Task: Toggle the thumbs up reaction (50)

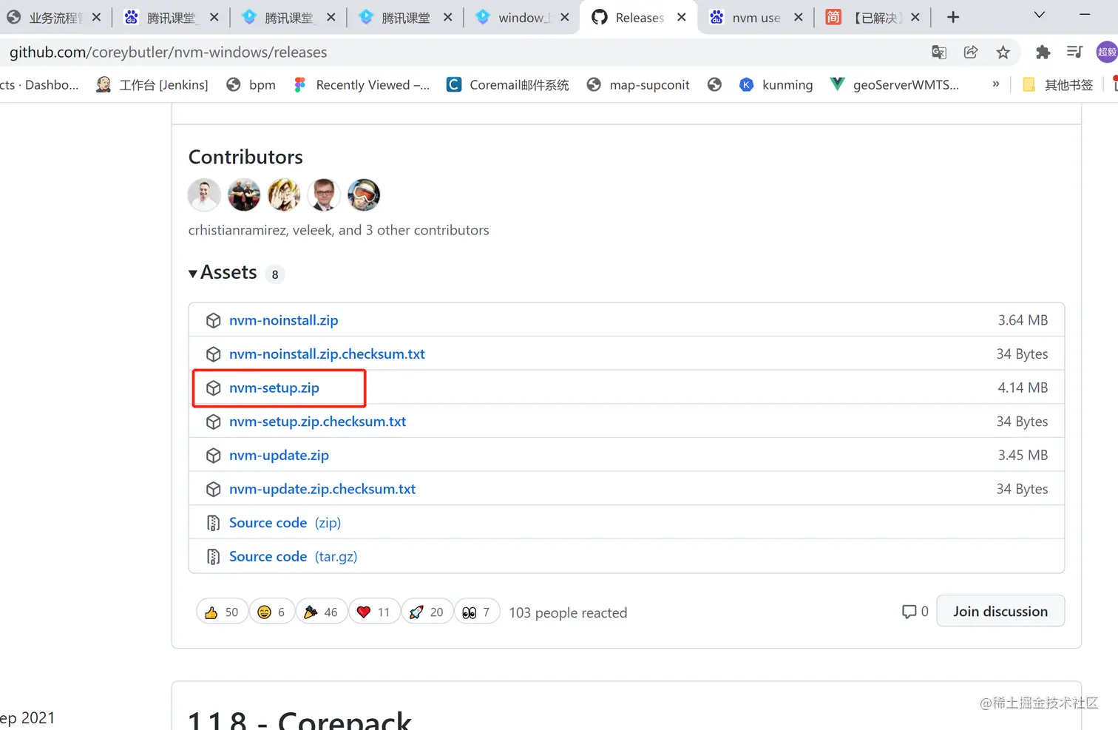Action: click(x=222, y=612)
